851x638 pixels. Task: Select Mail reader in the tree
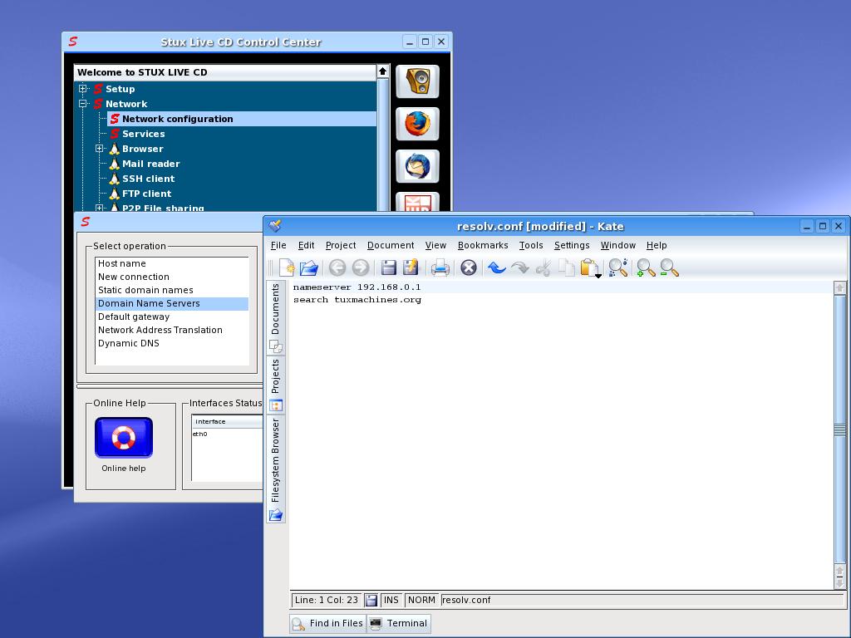click(x=150, y=164)
